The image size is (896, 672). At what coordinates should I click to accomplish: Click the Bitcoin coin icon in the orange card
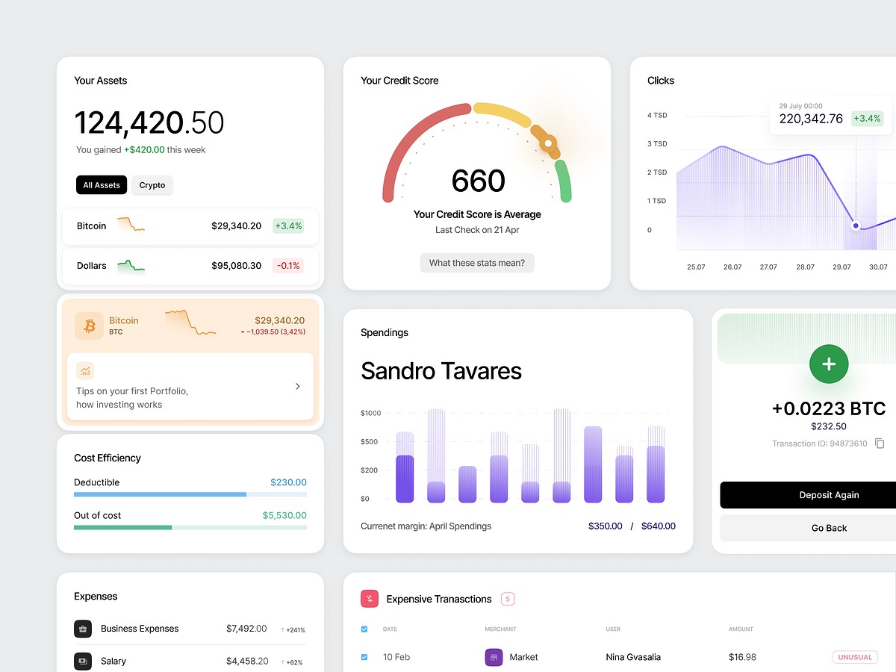[89, 326]
